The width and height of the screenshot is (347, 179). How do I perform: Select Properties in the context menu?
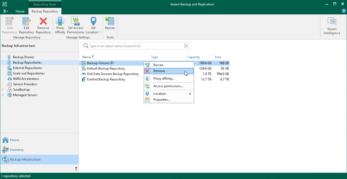(x=162, y=100)
